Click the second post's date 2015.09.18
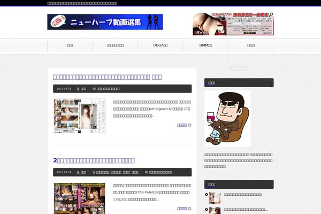The height and width of the screenshot is (214, 321). click(x=64, y=172)
